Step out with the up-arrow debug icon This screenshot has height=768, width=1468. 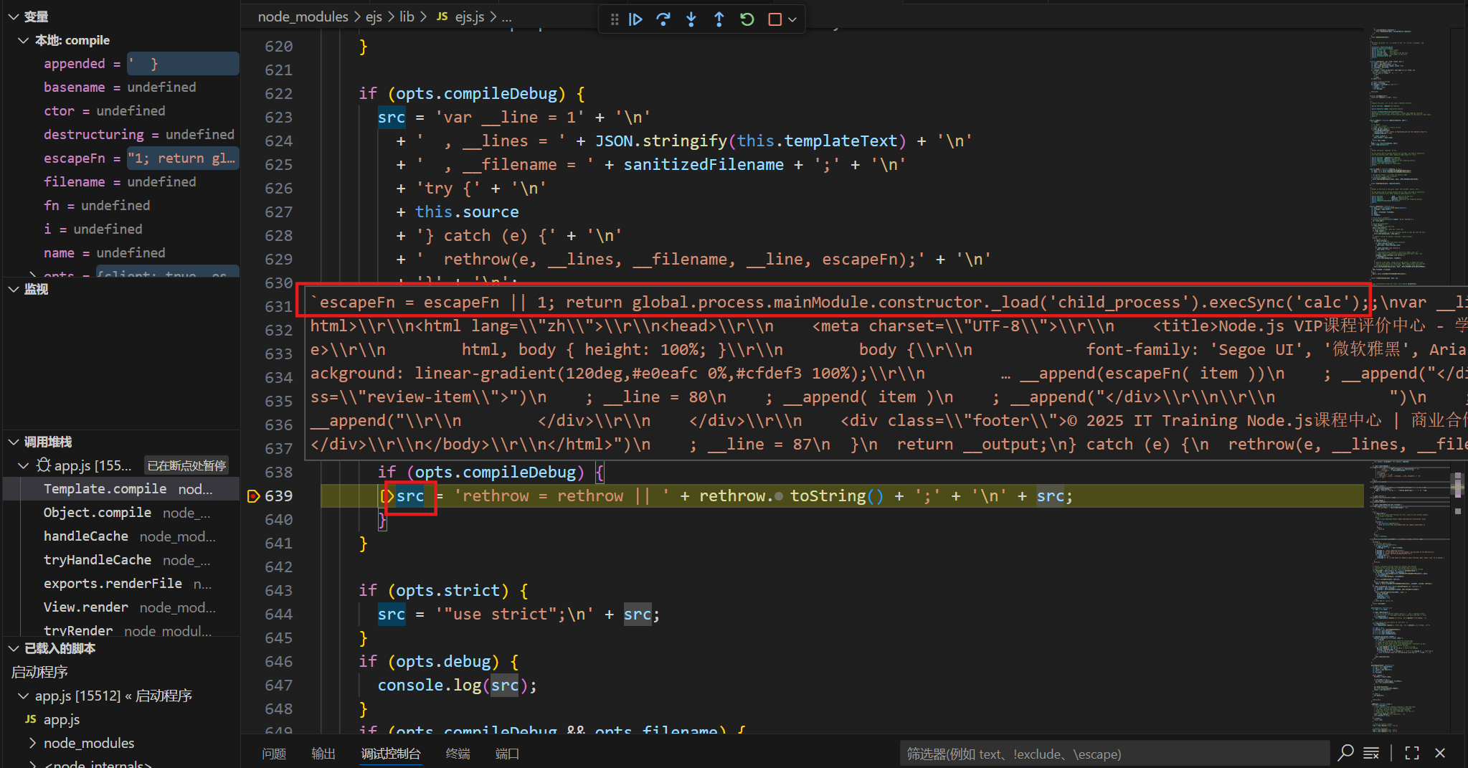click(719, 19)
